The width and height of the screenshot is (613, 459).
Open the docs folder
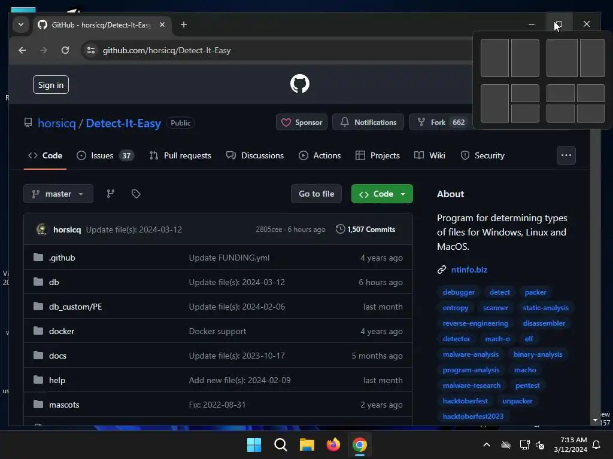tap(57, 356)
